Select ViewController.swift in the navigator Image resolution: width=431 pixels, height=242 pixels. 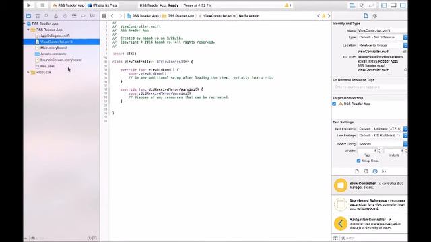coord(61,42)
